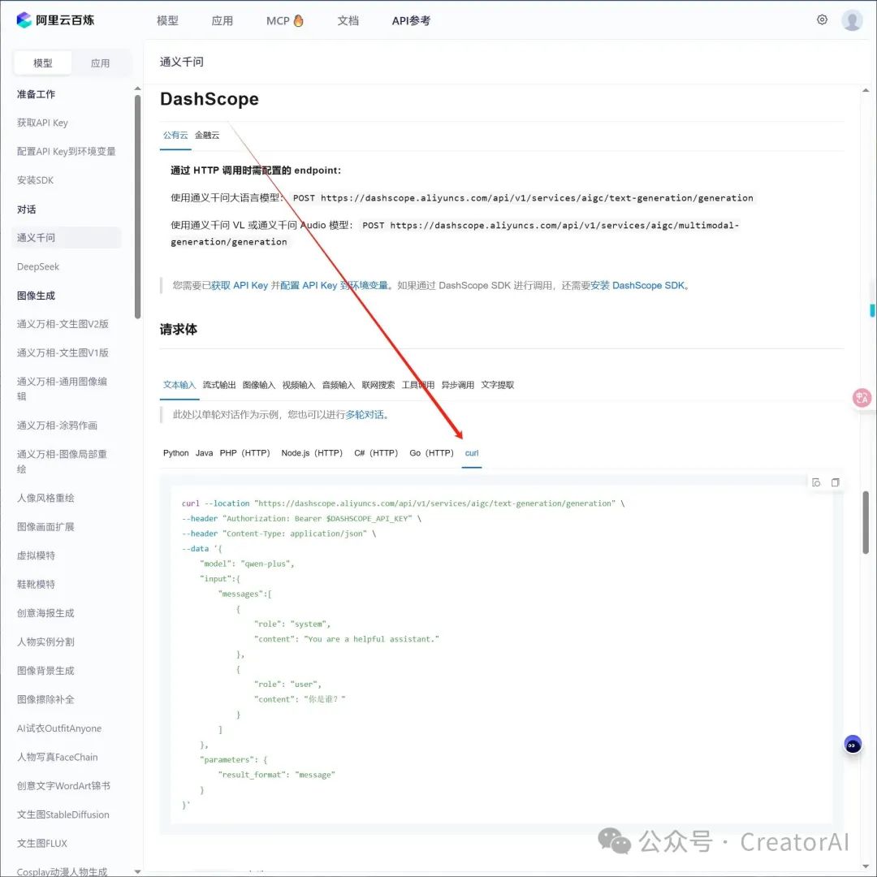877x877 pixels.
Task: Click the code block debug icon
Action: click(x=816, y=482)
